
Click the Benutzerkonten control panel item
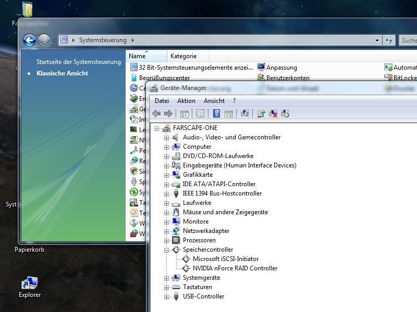(283, 77)
